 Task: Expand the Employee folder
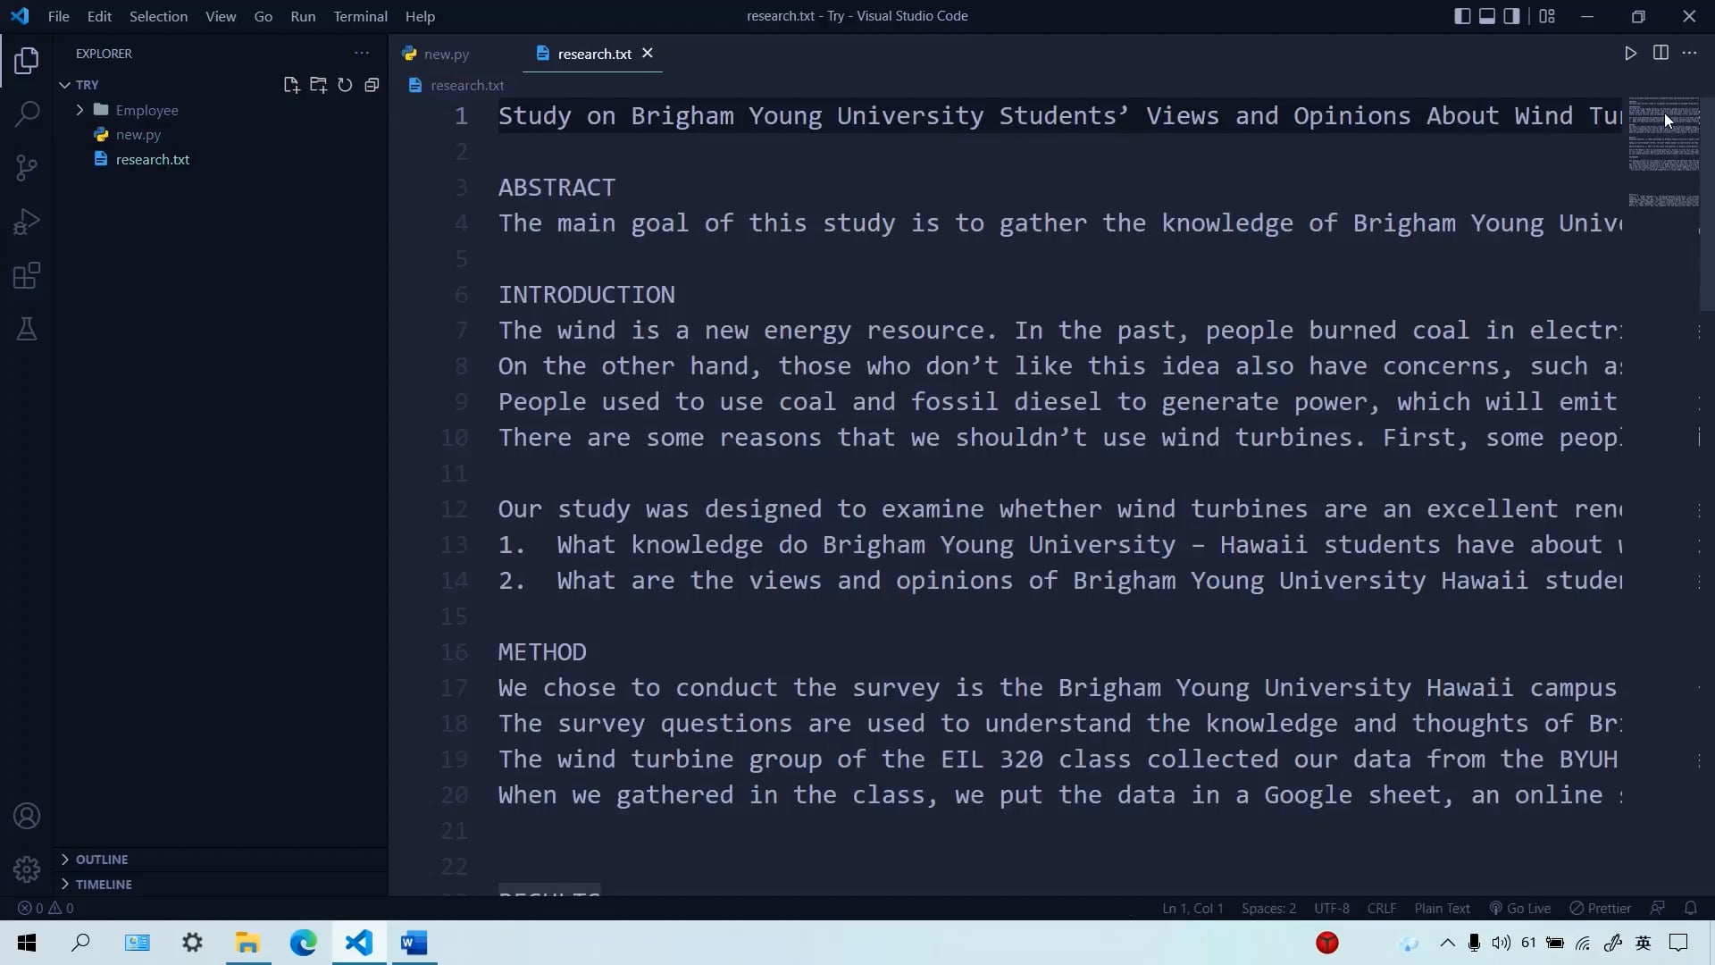(x=146, y=110)
